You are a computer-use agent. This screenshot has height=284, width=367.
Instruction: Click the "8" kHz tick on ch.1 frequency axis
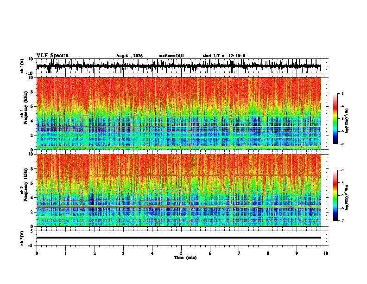(32, 92)
